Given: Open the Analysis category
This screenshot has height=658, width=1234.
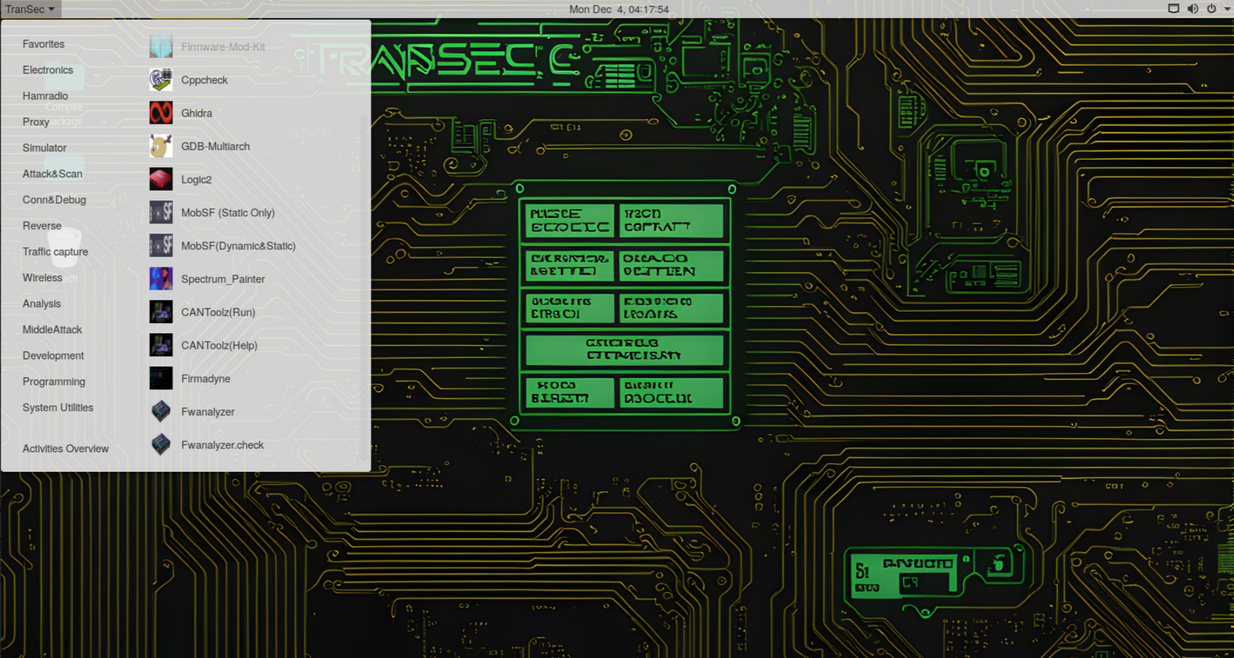Looking at the screenshot, I should (42, 304).
